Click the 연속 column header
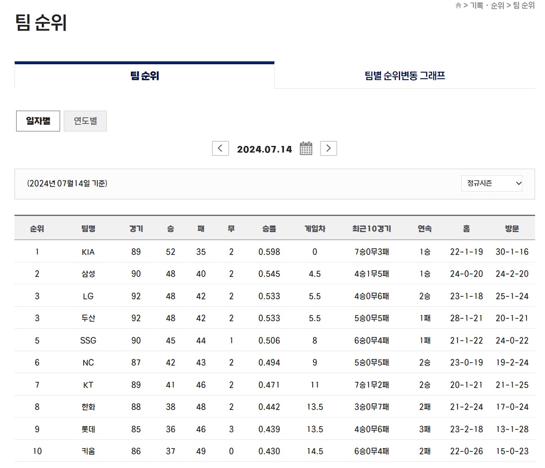The height and width of the screenshot is (468, 545). click(424, 228)
